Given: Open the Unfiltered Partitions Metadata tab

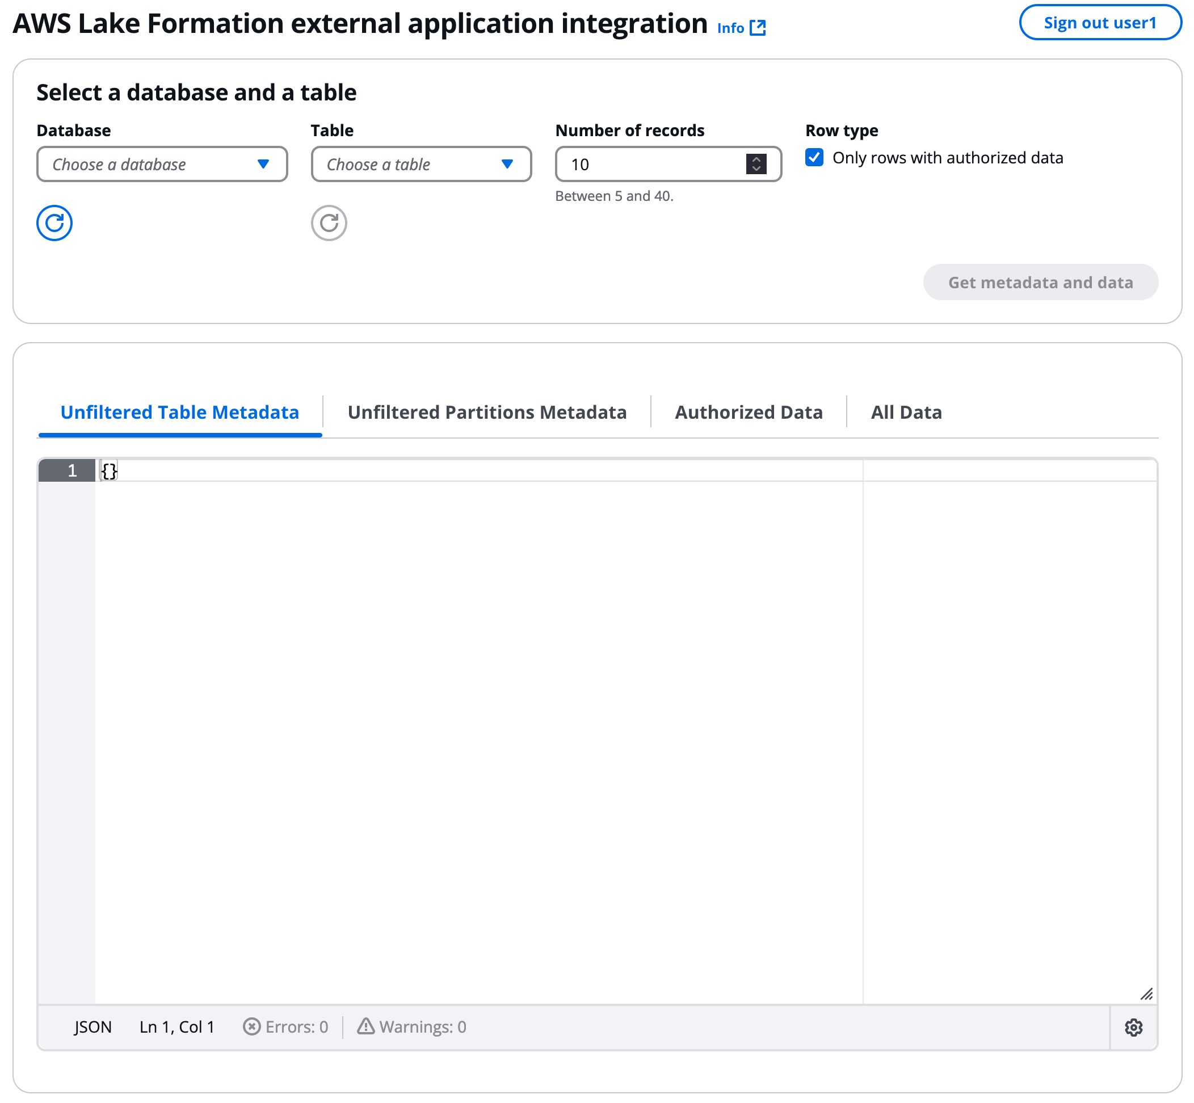Looking at the screenshot, I should point(486,412).
